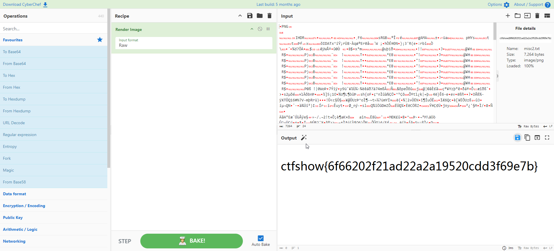Select From Hexdump operation
The width and height of the screenshot is (554, 251).
[54, 111]
